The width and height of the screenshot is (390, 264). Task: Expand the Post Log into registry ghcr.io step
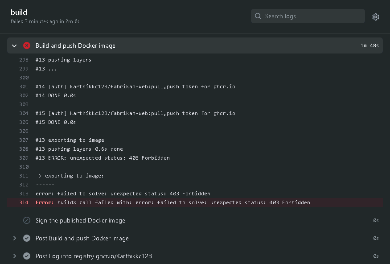(14, 256)
